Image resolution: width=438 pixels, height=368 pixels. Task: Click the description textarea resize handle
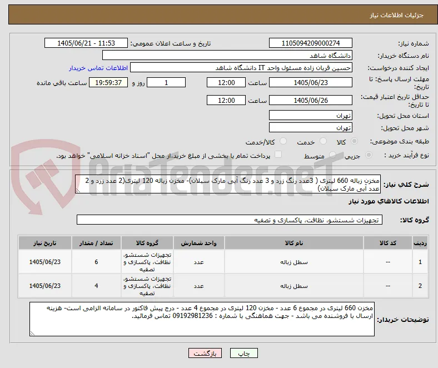click(78, 191)
